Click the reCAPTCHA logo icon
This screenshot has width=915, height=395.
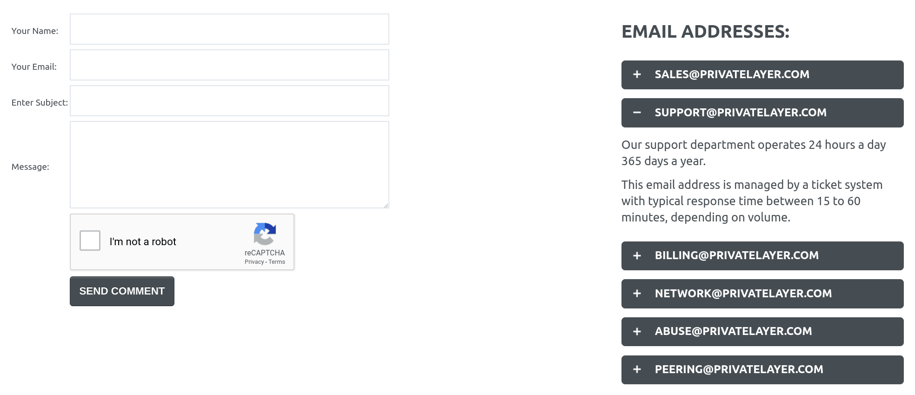[x=265, y=234]
